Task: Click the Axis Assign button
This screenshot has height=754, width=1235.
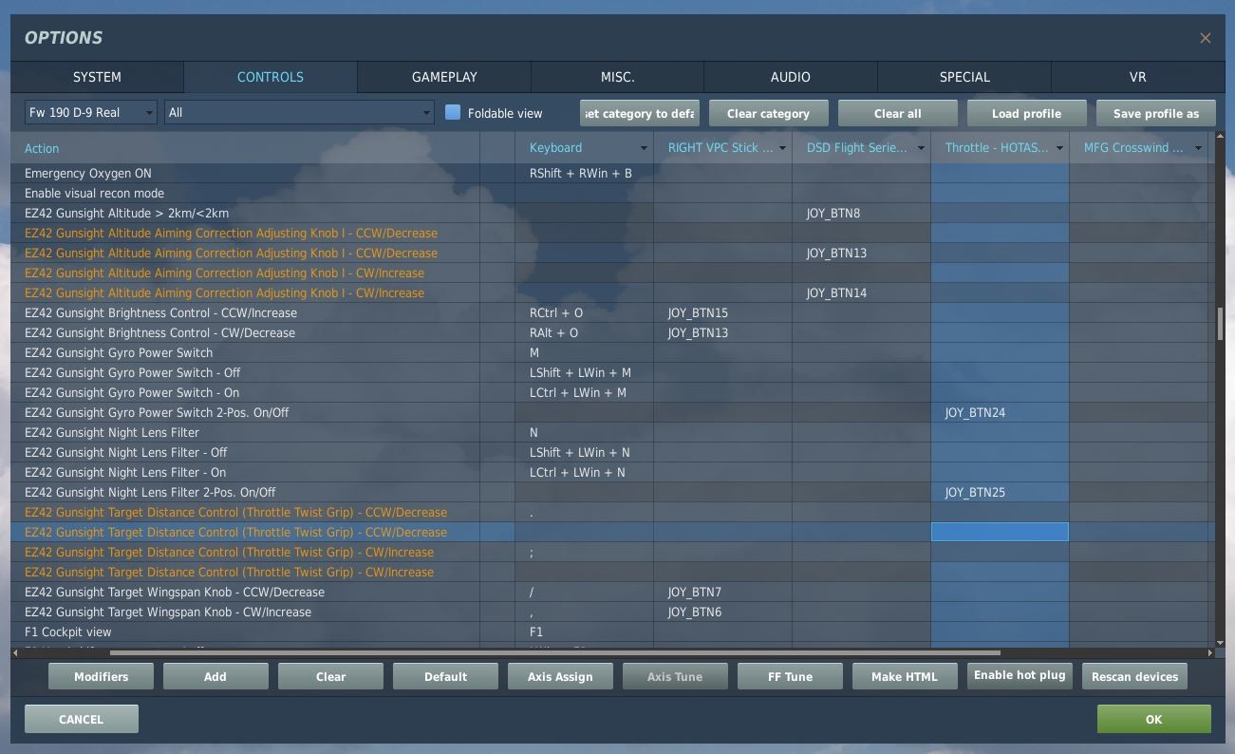Action: 560,676
